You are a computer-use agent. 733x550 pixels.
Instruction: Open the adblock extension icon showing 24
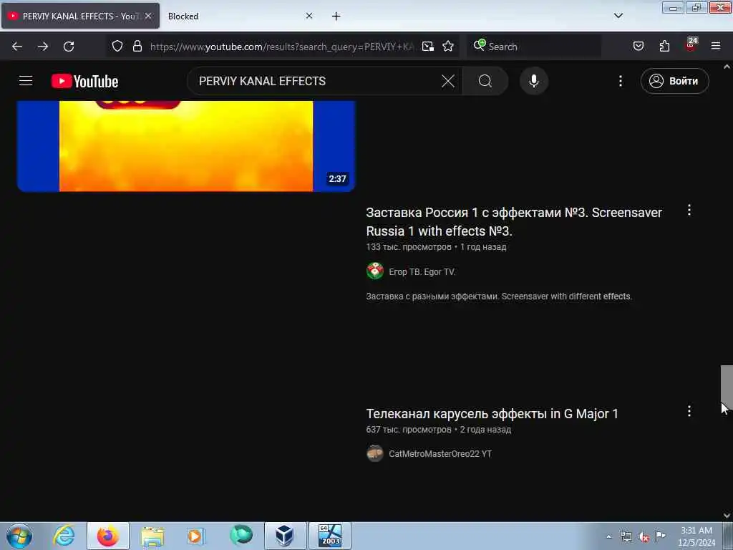691,45
